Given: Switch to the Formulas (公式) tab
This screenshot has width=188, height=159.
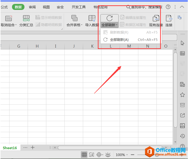Looking at the screenshot, I should [x=4, y=7].
